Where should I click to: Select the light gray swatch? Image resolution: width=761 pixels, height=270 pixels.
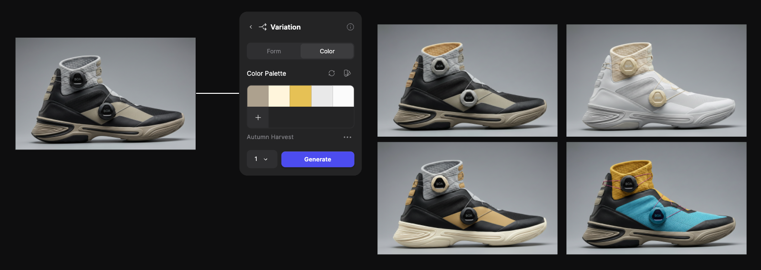(322, 96)
